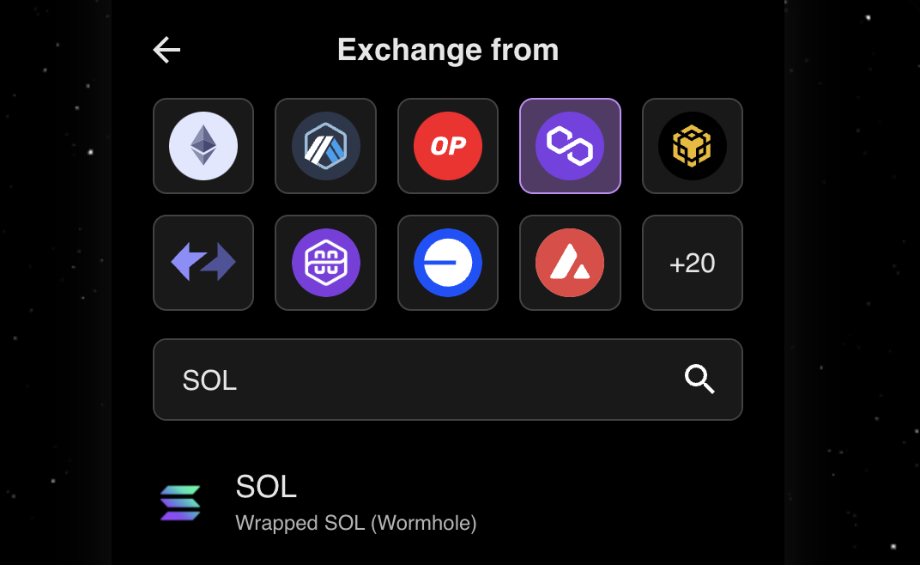Click the Wrapped SOL (Wormhole) subtitle

355,523
